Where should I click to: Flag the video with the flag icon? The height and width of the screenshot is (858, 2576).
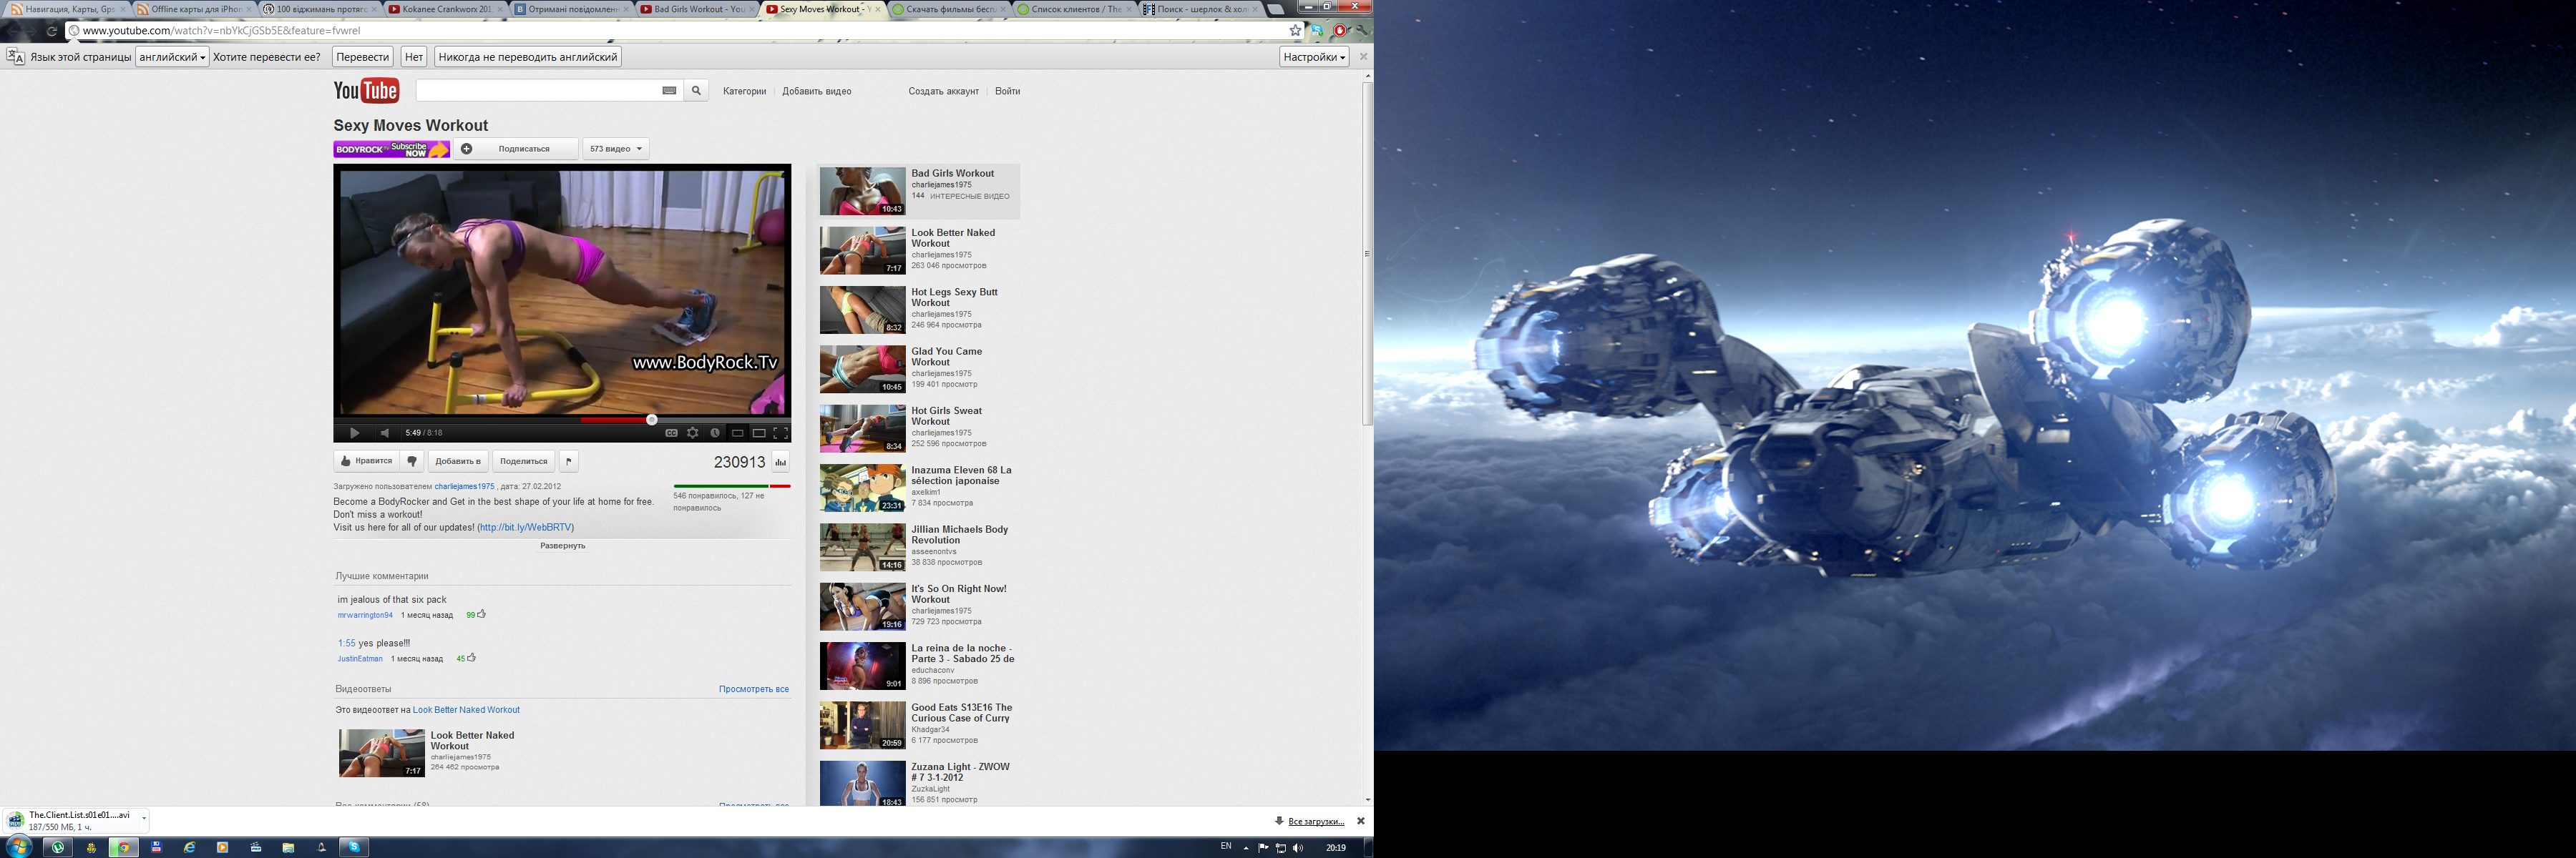click(x=568, y=461)
